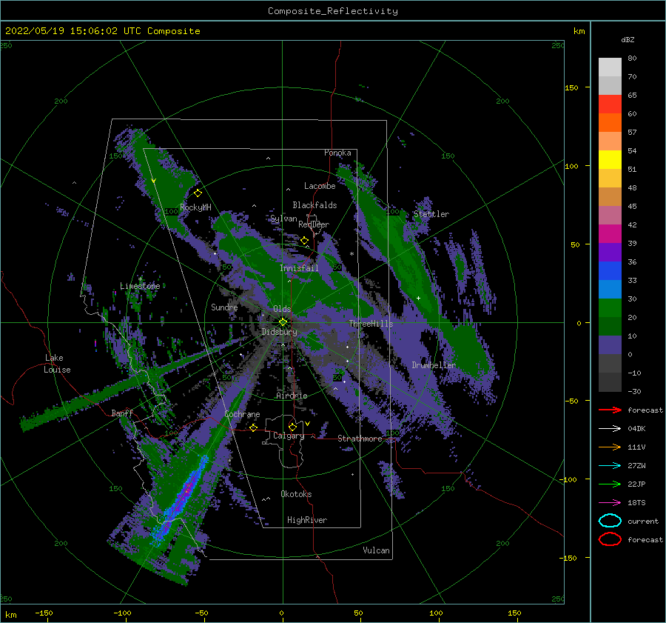The width and height of the screenshot is (666, 623).
Task: Select the Olds label
Action: pyautogui.click(x=282, y=309)
